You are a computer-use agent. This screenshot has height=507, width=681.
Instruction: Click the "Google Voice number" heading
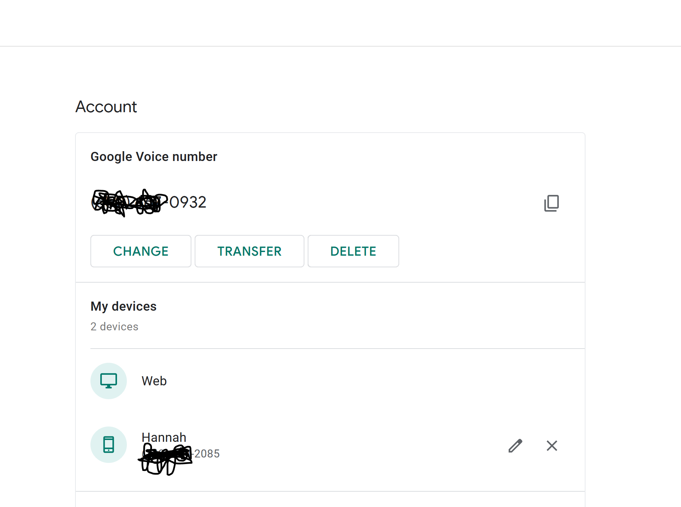tap(154, 157)
